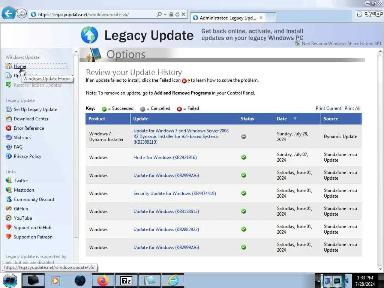Open the Windows Start orb
The image size is (384, 288).
[x=10, y=280]
